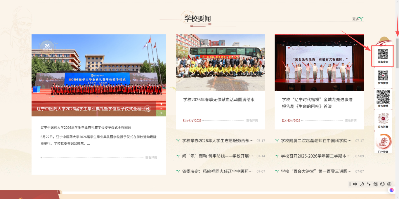
Task: Click the 学校要闻 section heading
Action: [x=198, y=19]
